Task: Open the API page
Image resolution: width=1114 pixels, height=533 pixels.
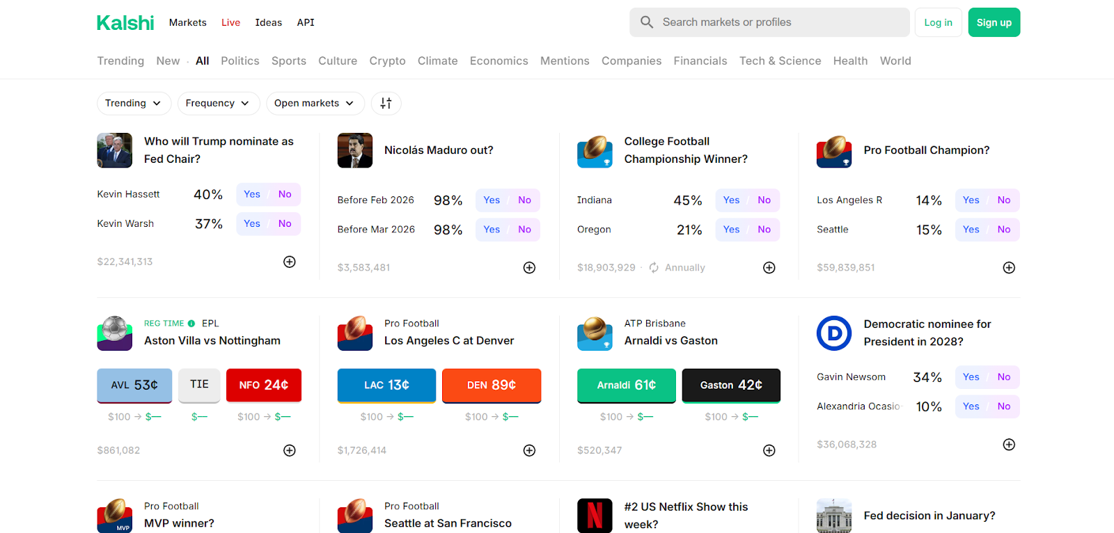Action: 306,22
